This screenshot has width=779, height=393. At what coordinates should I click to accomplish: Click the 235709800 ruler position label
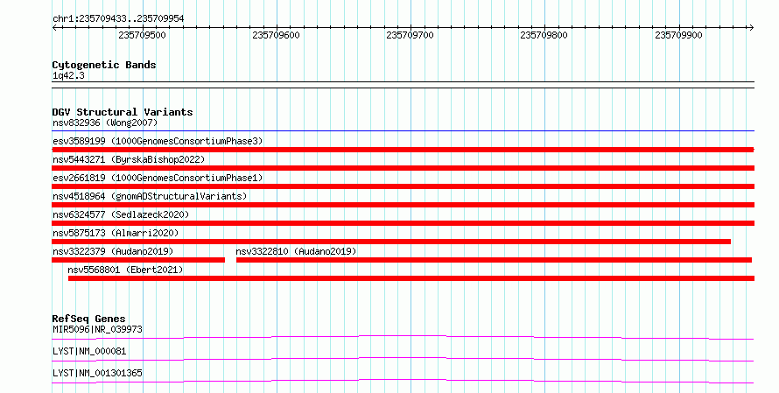[x=544, y=35]
